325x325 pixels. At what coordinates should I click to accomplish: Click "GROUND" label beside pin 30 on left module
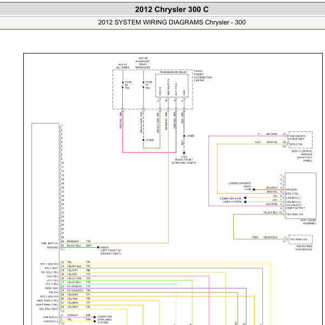click(x=52, y=248)
